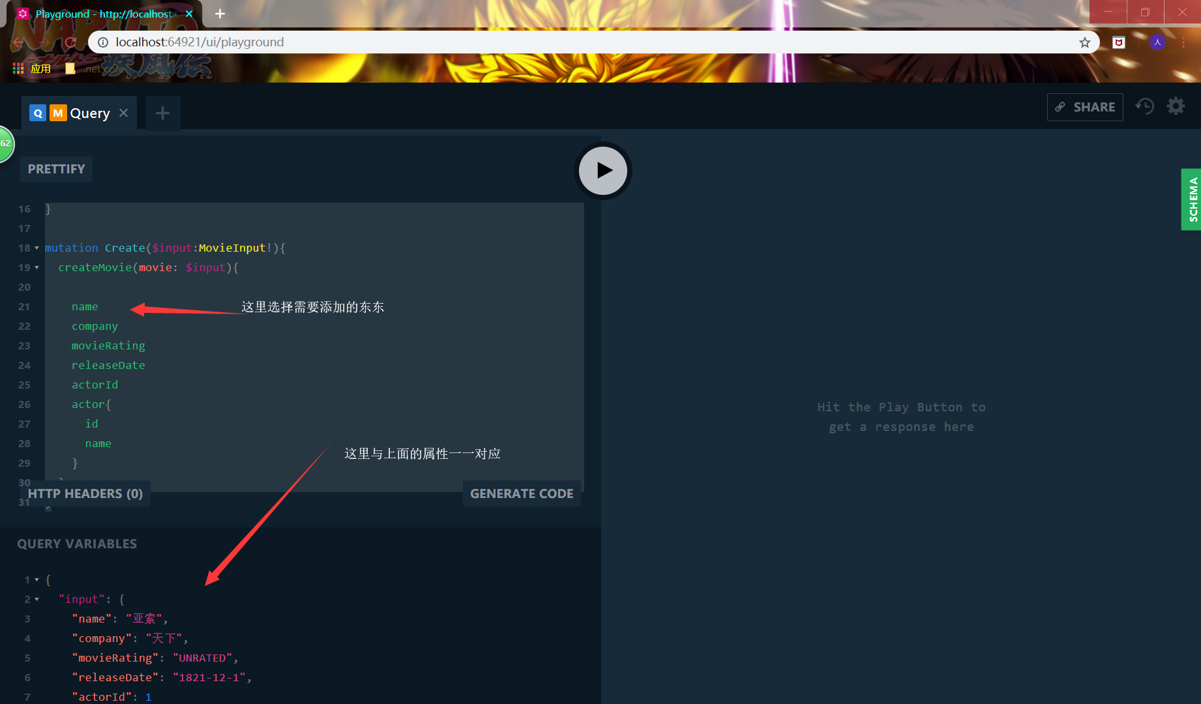Click the MovieInput type name
This screenshot has width=1201, height=704.
pyautogui.click(x=232, y=248)
